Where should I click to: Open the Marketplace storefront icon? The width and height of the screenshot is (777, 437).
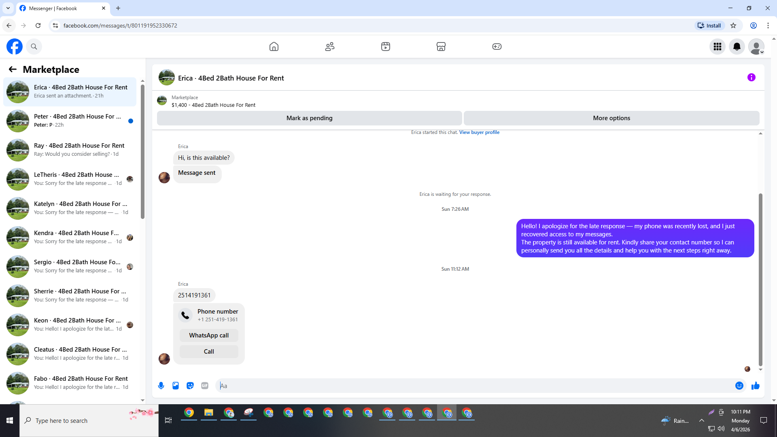click(441, 47)
